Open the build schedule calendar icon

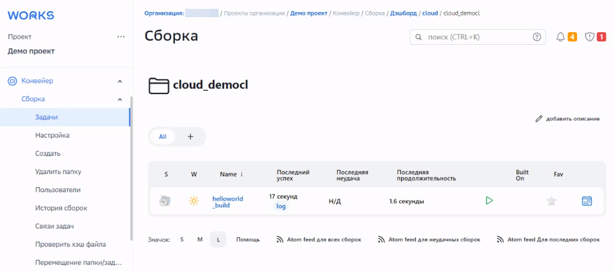(x=587, y=201)
